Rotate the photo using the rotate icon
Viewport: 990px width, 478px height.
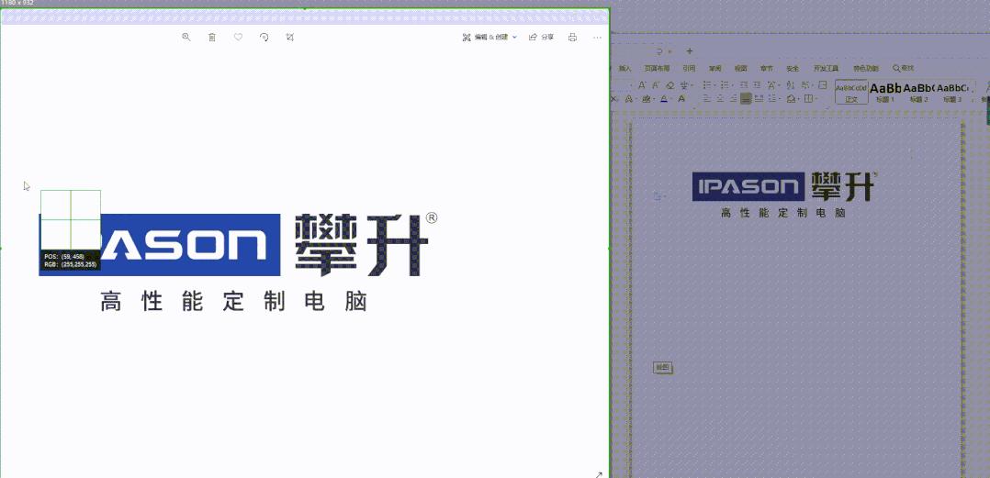264,38
